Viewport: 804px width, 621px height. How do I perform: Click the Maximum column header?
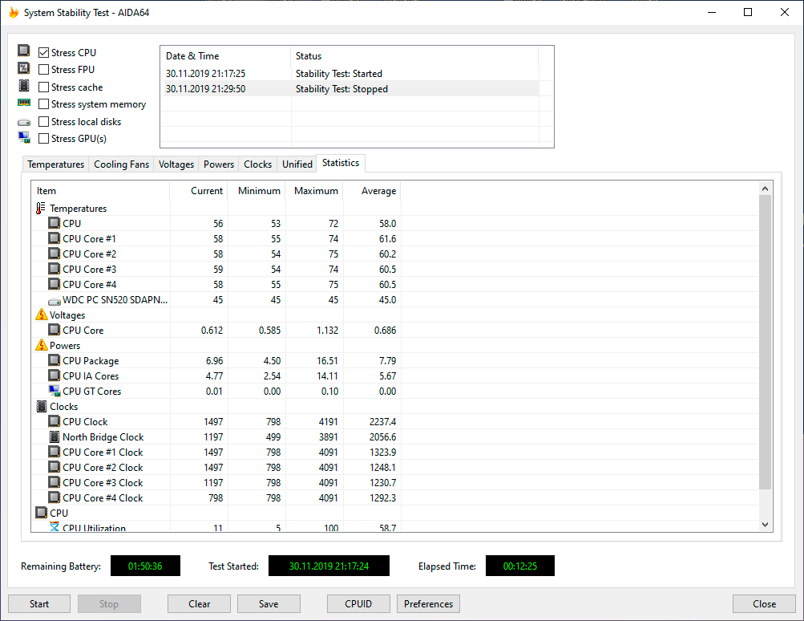(x=313, y=191)
